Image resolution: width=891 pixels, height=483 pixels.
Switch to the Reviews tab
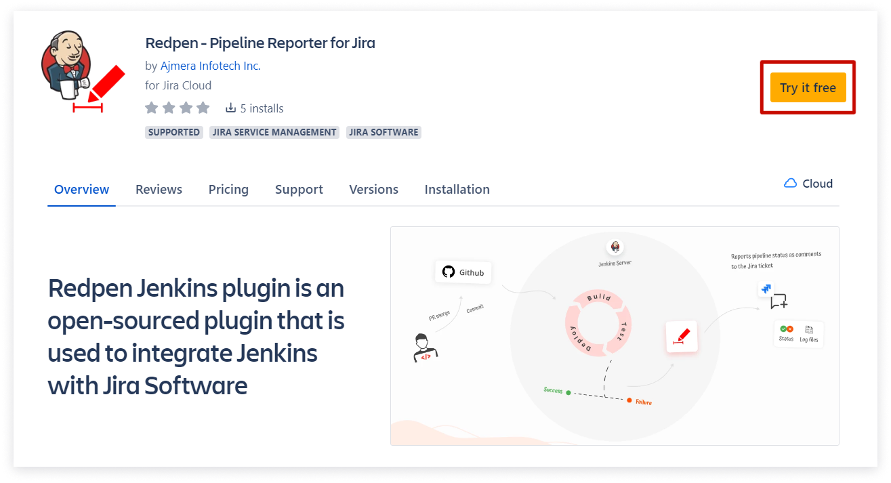[x=159, y=190]
